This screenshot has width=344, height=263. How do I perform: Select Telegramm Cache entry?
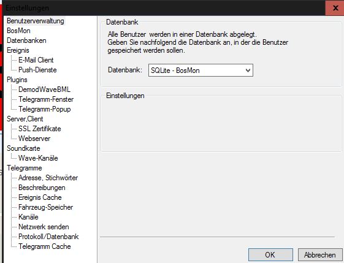point(45,246)
